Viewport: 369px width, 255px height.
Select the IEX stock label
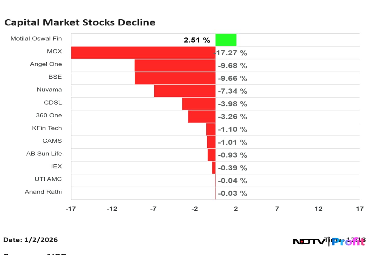(x=56, y=166)
